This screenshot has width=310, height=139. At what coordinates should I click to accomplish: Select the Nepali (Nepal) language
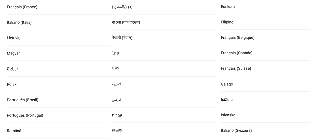click(122, 38)
